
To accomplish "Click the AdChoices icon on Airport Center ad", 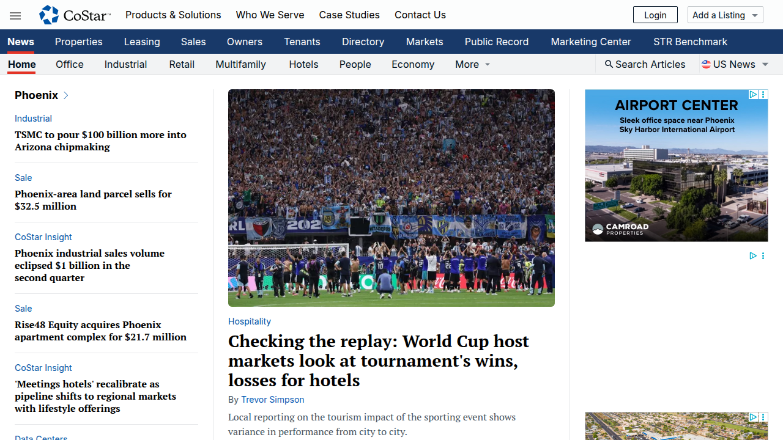I will point(754,95).
